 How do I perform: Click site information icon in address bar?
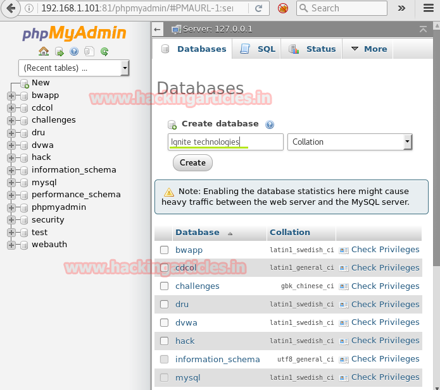click(x=28, y=8)
